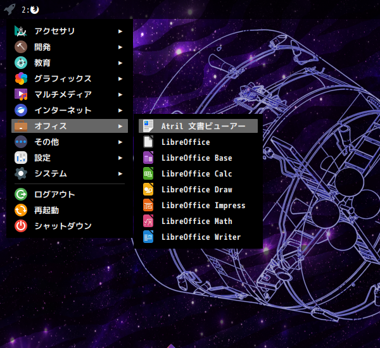The width and height of the screenshot is (380, 348).
Task: Open the マルチメディア menu entry
Action: (x=70, y=94)
